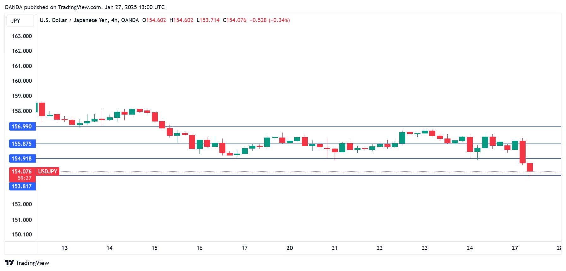Click the 163.000 price scale label
The image size is (566, 271).
click(x=22, y=36)
